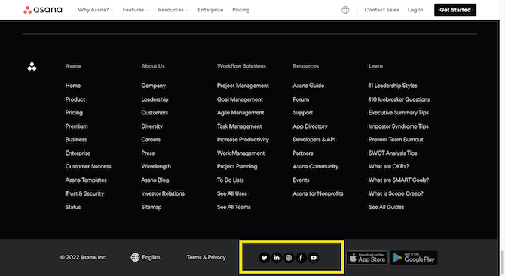The width and height of the screenshot is (505, 276).
Task: Open Pricing in the Asana footer column
Action: (x=74, y=113)
